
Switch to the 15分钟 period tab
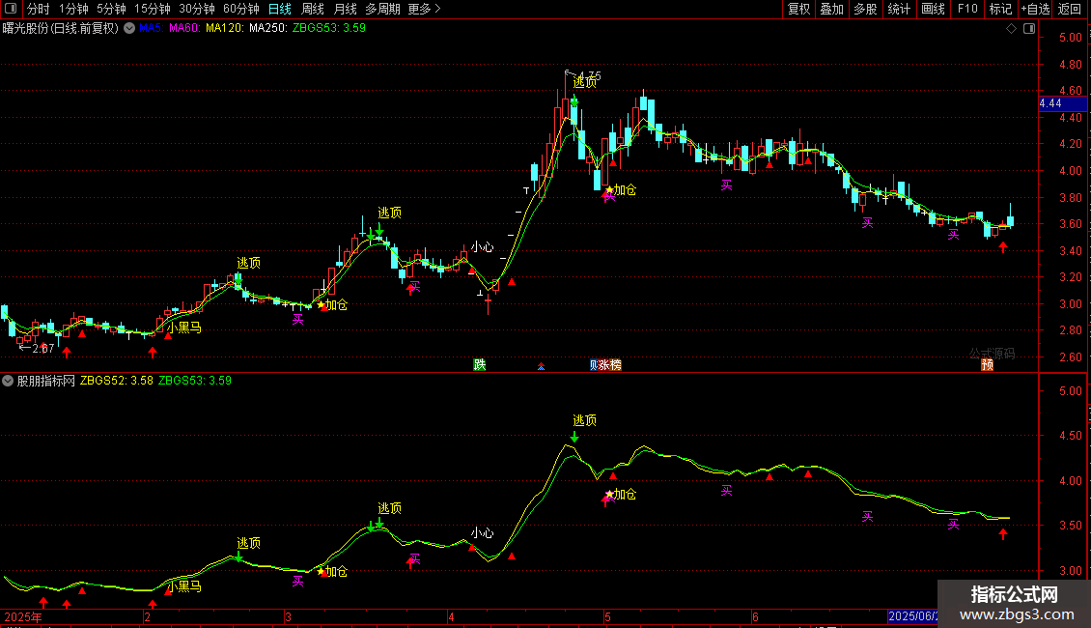(x=153, y=9)
